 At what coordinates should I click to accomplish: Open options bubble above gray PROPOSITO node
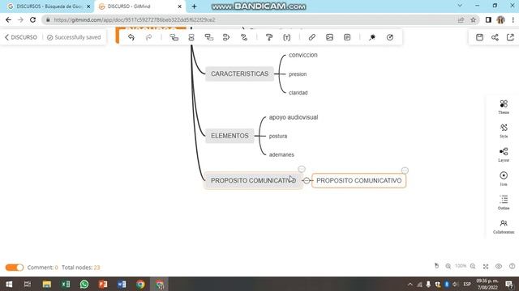301,169
